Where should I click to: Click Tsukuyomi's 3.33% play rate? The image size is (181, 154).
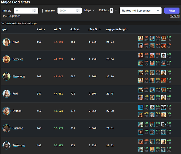93,145
